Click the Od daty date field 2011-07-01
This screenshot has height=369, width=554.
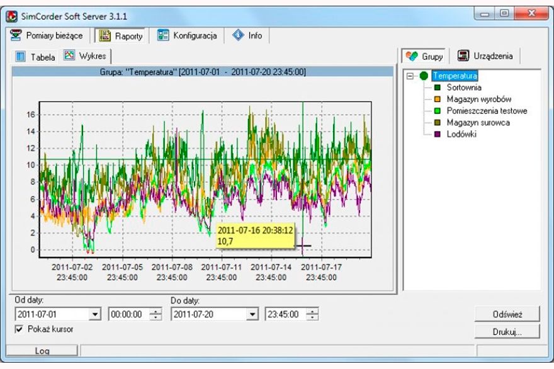(52, 314)
